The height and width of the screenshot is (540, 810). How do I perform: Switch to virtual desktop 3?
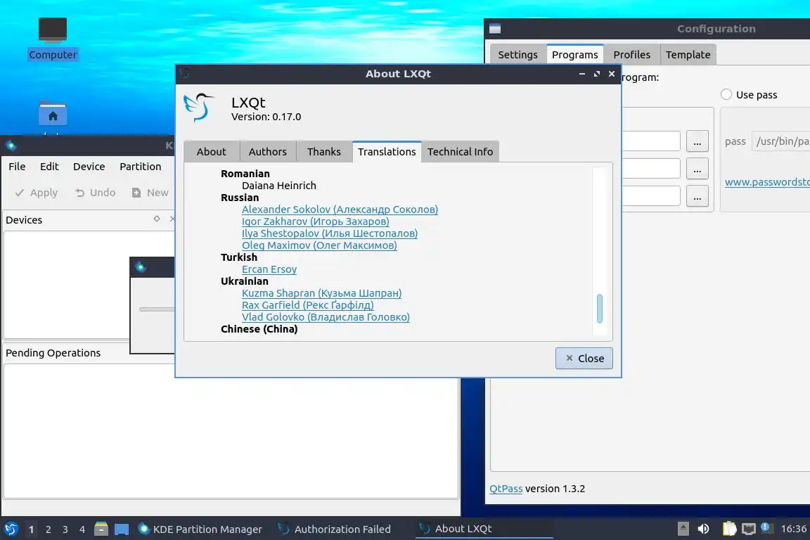coord(65,529)
